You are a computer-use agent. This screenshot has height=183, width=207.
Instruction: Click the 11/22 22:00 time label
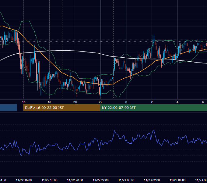pos(100,180)
